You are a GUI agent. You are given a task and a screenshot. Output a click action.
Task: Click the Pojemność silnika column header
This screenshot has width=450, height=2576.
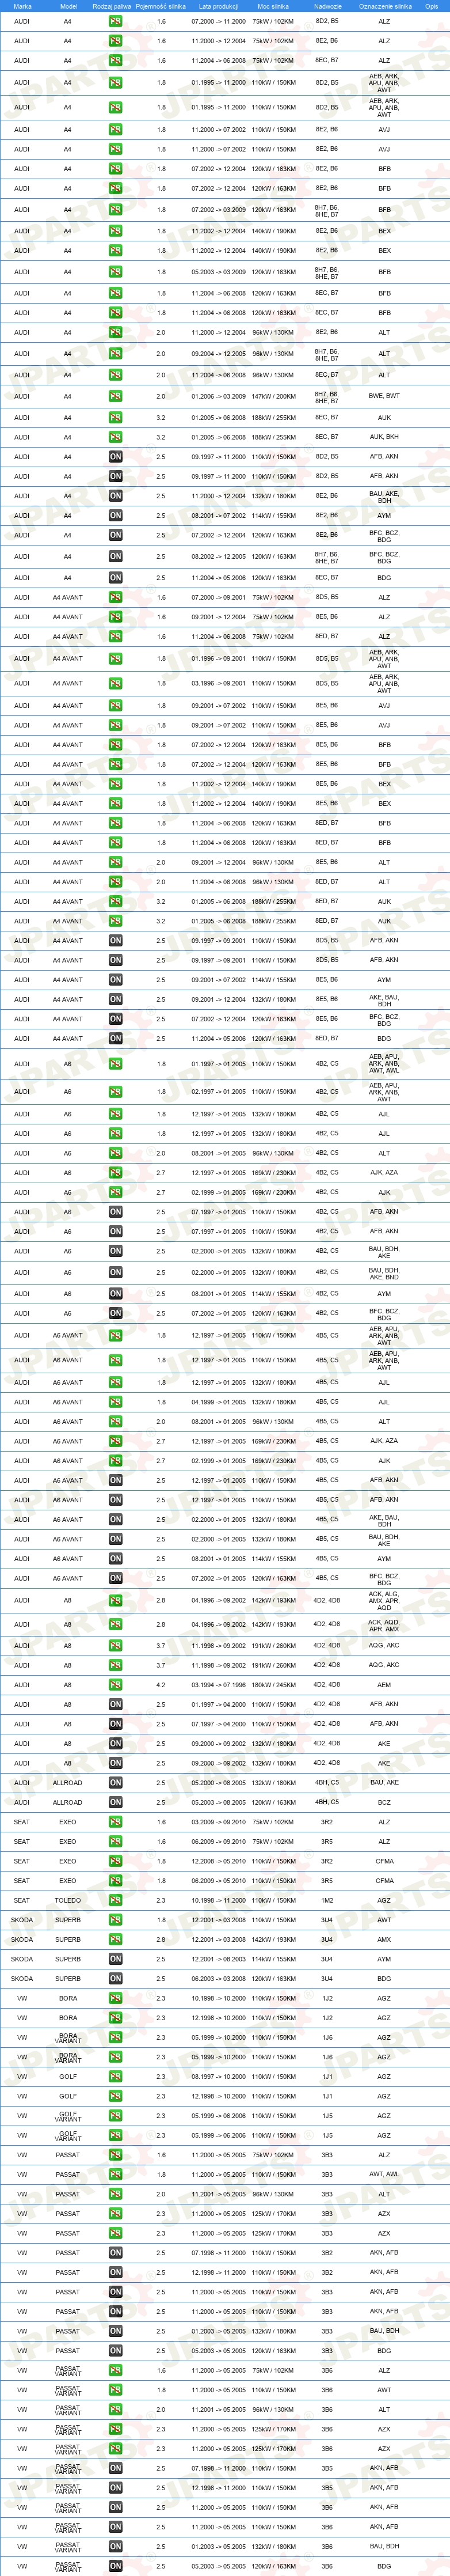[x=161, y=6]
